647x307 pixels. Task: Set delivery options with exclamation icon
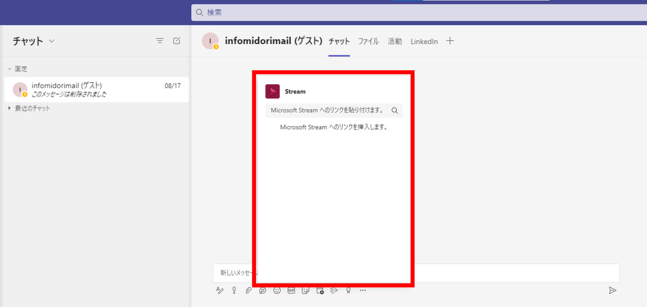[x=234, y=291]
